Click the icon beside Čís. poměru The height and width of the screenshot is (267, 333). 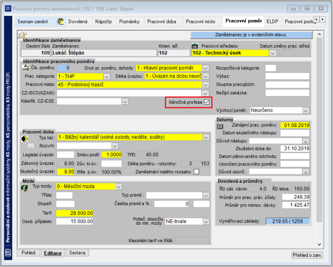(25, 68)
